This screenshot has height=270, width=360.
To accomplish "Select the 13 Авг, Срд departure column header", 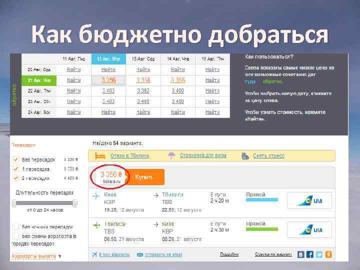I will pyautogui.click(x=143, y=59).
